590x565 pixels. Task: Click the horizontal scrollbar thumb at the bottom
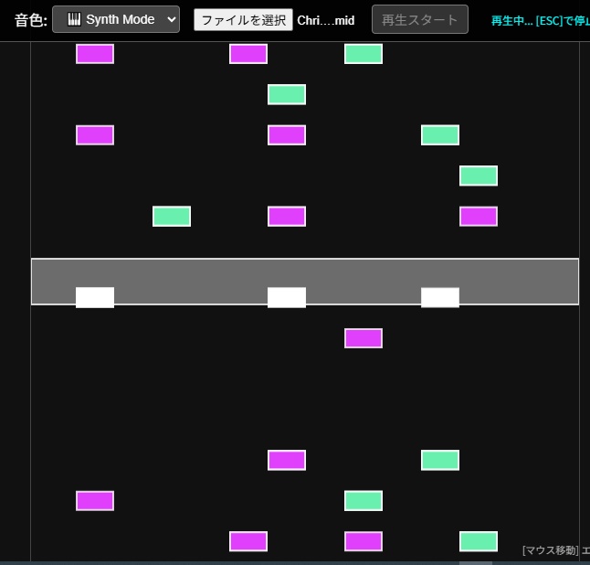pyautogui.click(x=476, y=563)
